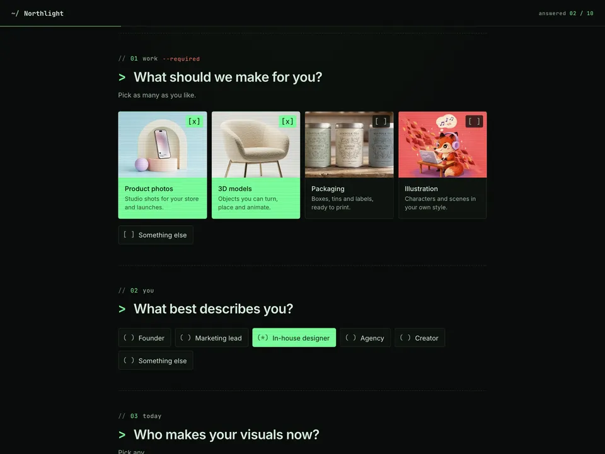The height and width of the screenshot is (454, 605).
Task: Click 'Studio shots for your store and launches.' text
Action: click(162, 203)
